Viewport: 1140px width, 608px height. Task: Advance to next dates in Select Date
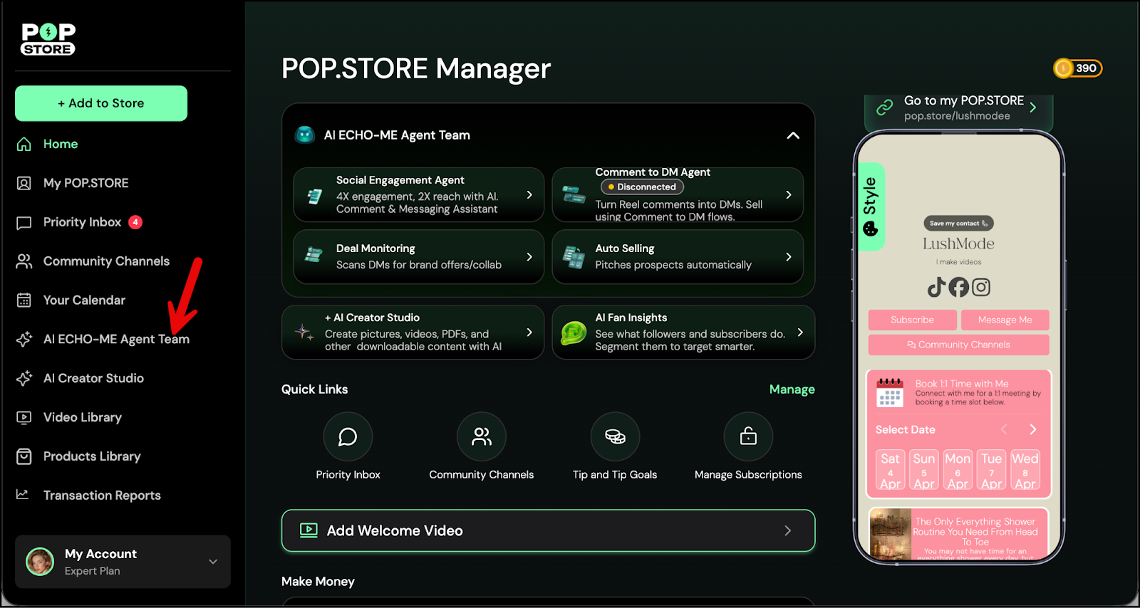coord(1032,429)
